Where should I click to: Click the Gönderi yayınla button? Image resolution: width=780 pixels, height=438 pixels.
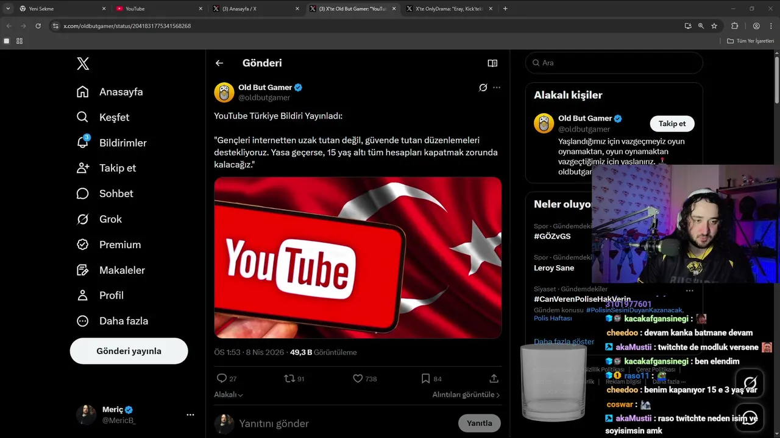tap(129, 351)
